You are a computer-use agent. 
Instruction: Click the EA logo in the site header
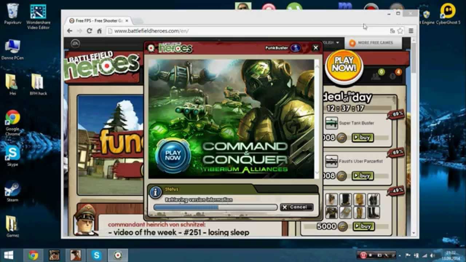(75, 43)
